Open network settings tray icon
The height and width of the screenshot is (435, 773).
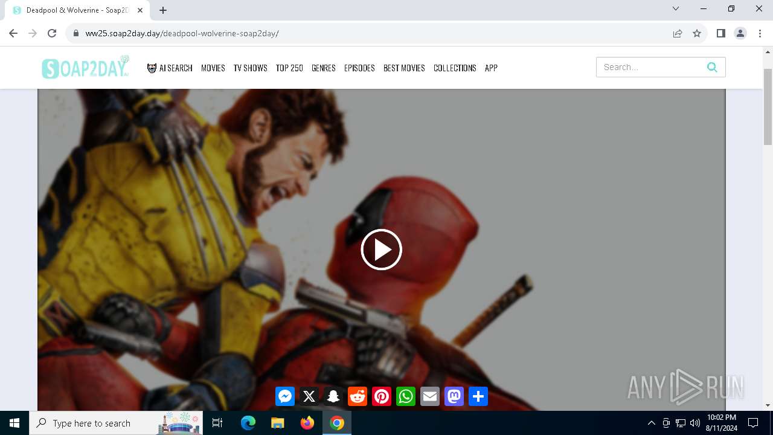(681, 423)
